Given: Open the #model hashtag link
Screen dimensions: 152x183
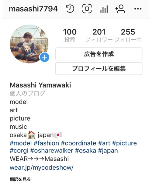Looking at the screenshot, I should (21, 143).
